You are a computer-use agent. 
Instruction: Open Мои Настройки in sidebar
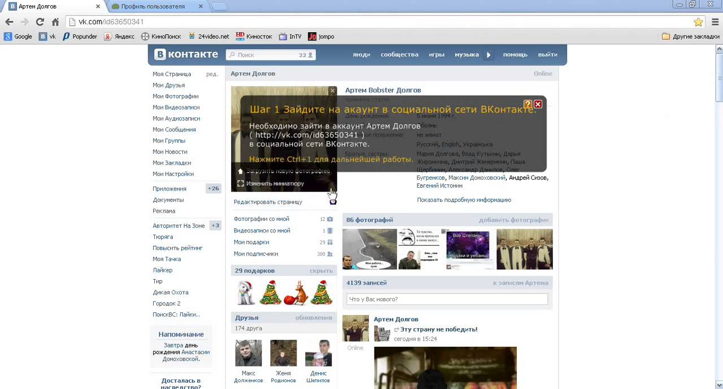[x=173, y=174]
